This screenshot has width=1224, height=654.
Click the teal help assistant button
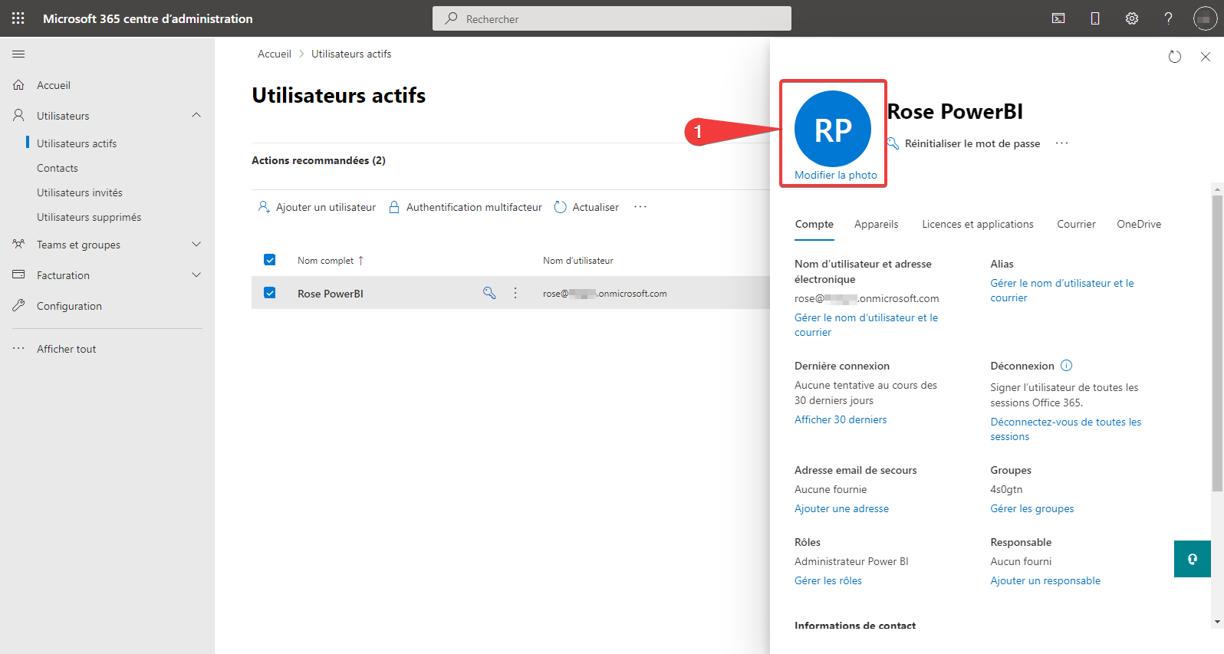[1193, 559]
